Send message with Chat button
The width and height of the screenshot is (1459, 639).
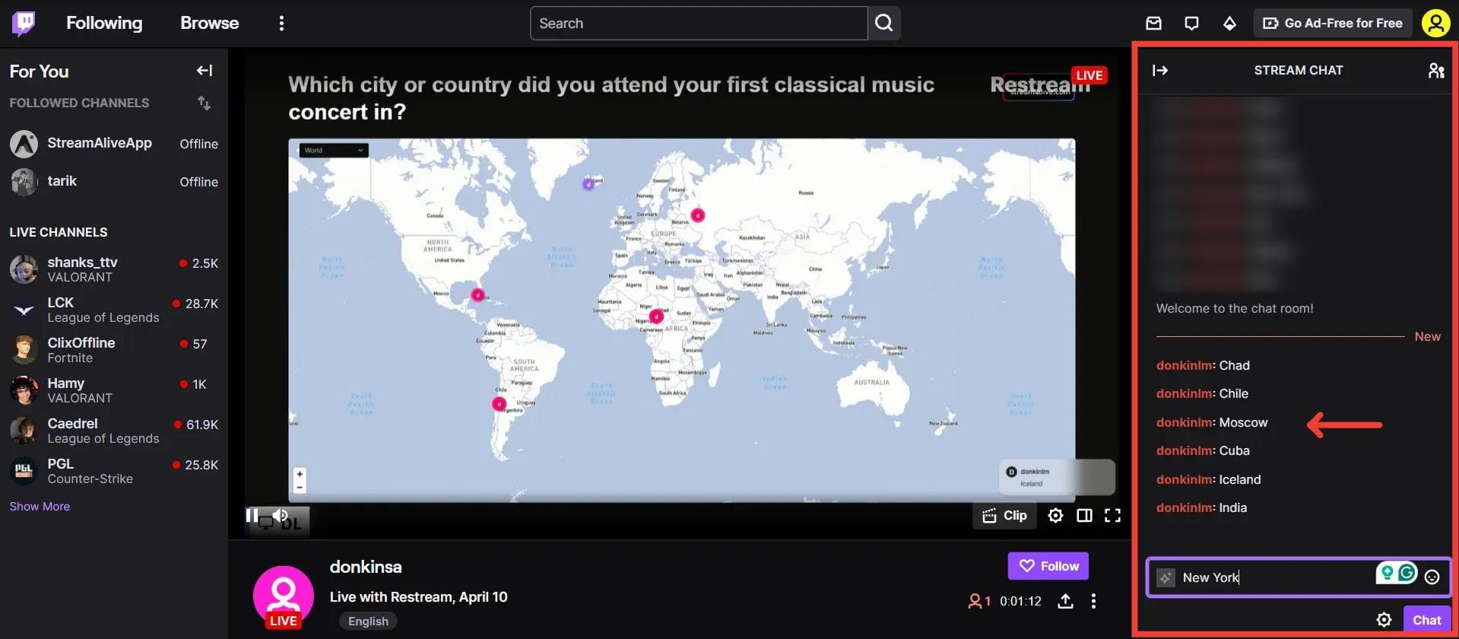click(x=1427, y=620)
